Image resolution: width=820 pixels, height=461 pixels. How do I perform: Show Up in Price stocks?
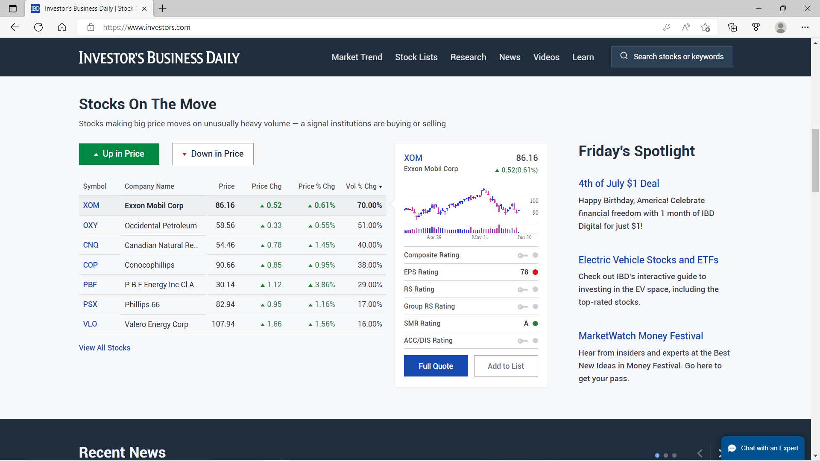pyautogui.click(x=119, y=154)
